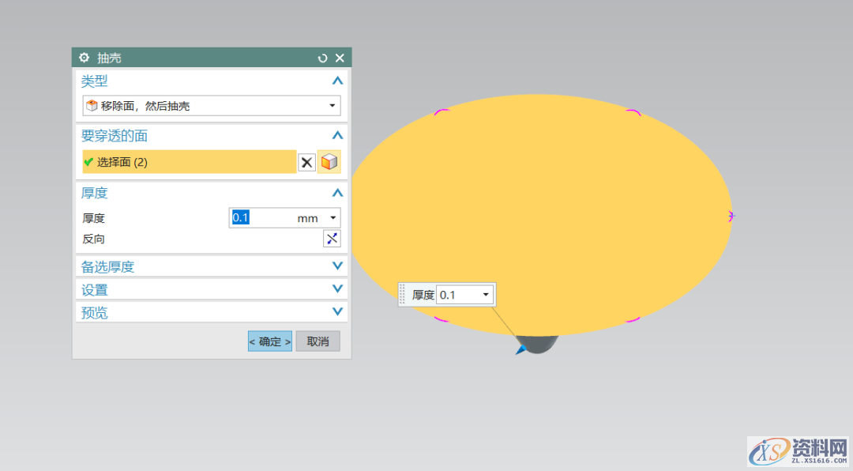This screenshot has width=853, height=471.
Task: Expand the 预览 section
Action: (x=337, y=312)
